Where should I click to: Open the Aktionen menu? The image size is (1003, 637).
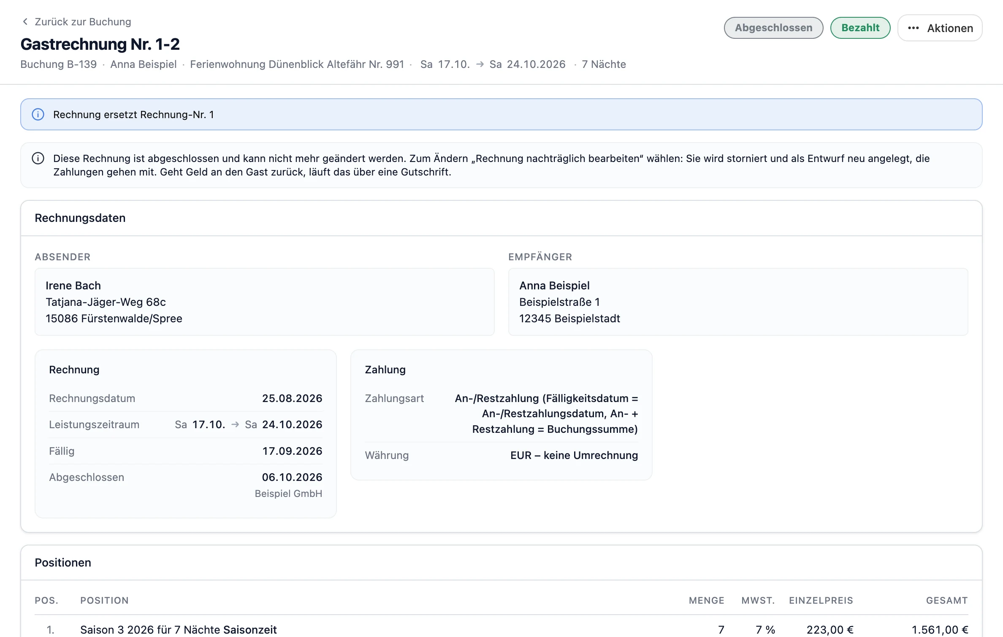[940, 28]
